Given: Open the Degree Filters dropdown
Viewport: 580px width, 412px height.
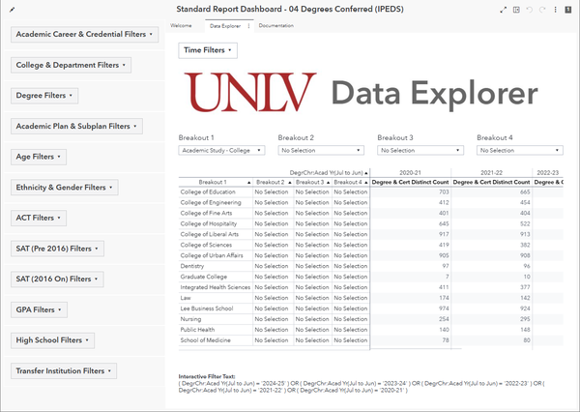Looking at the screenshot, I should coord(44,96).
